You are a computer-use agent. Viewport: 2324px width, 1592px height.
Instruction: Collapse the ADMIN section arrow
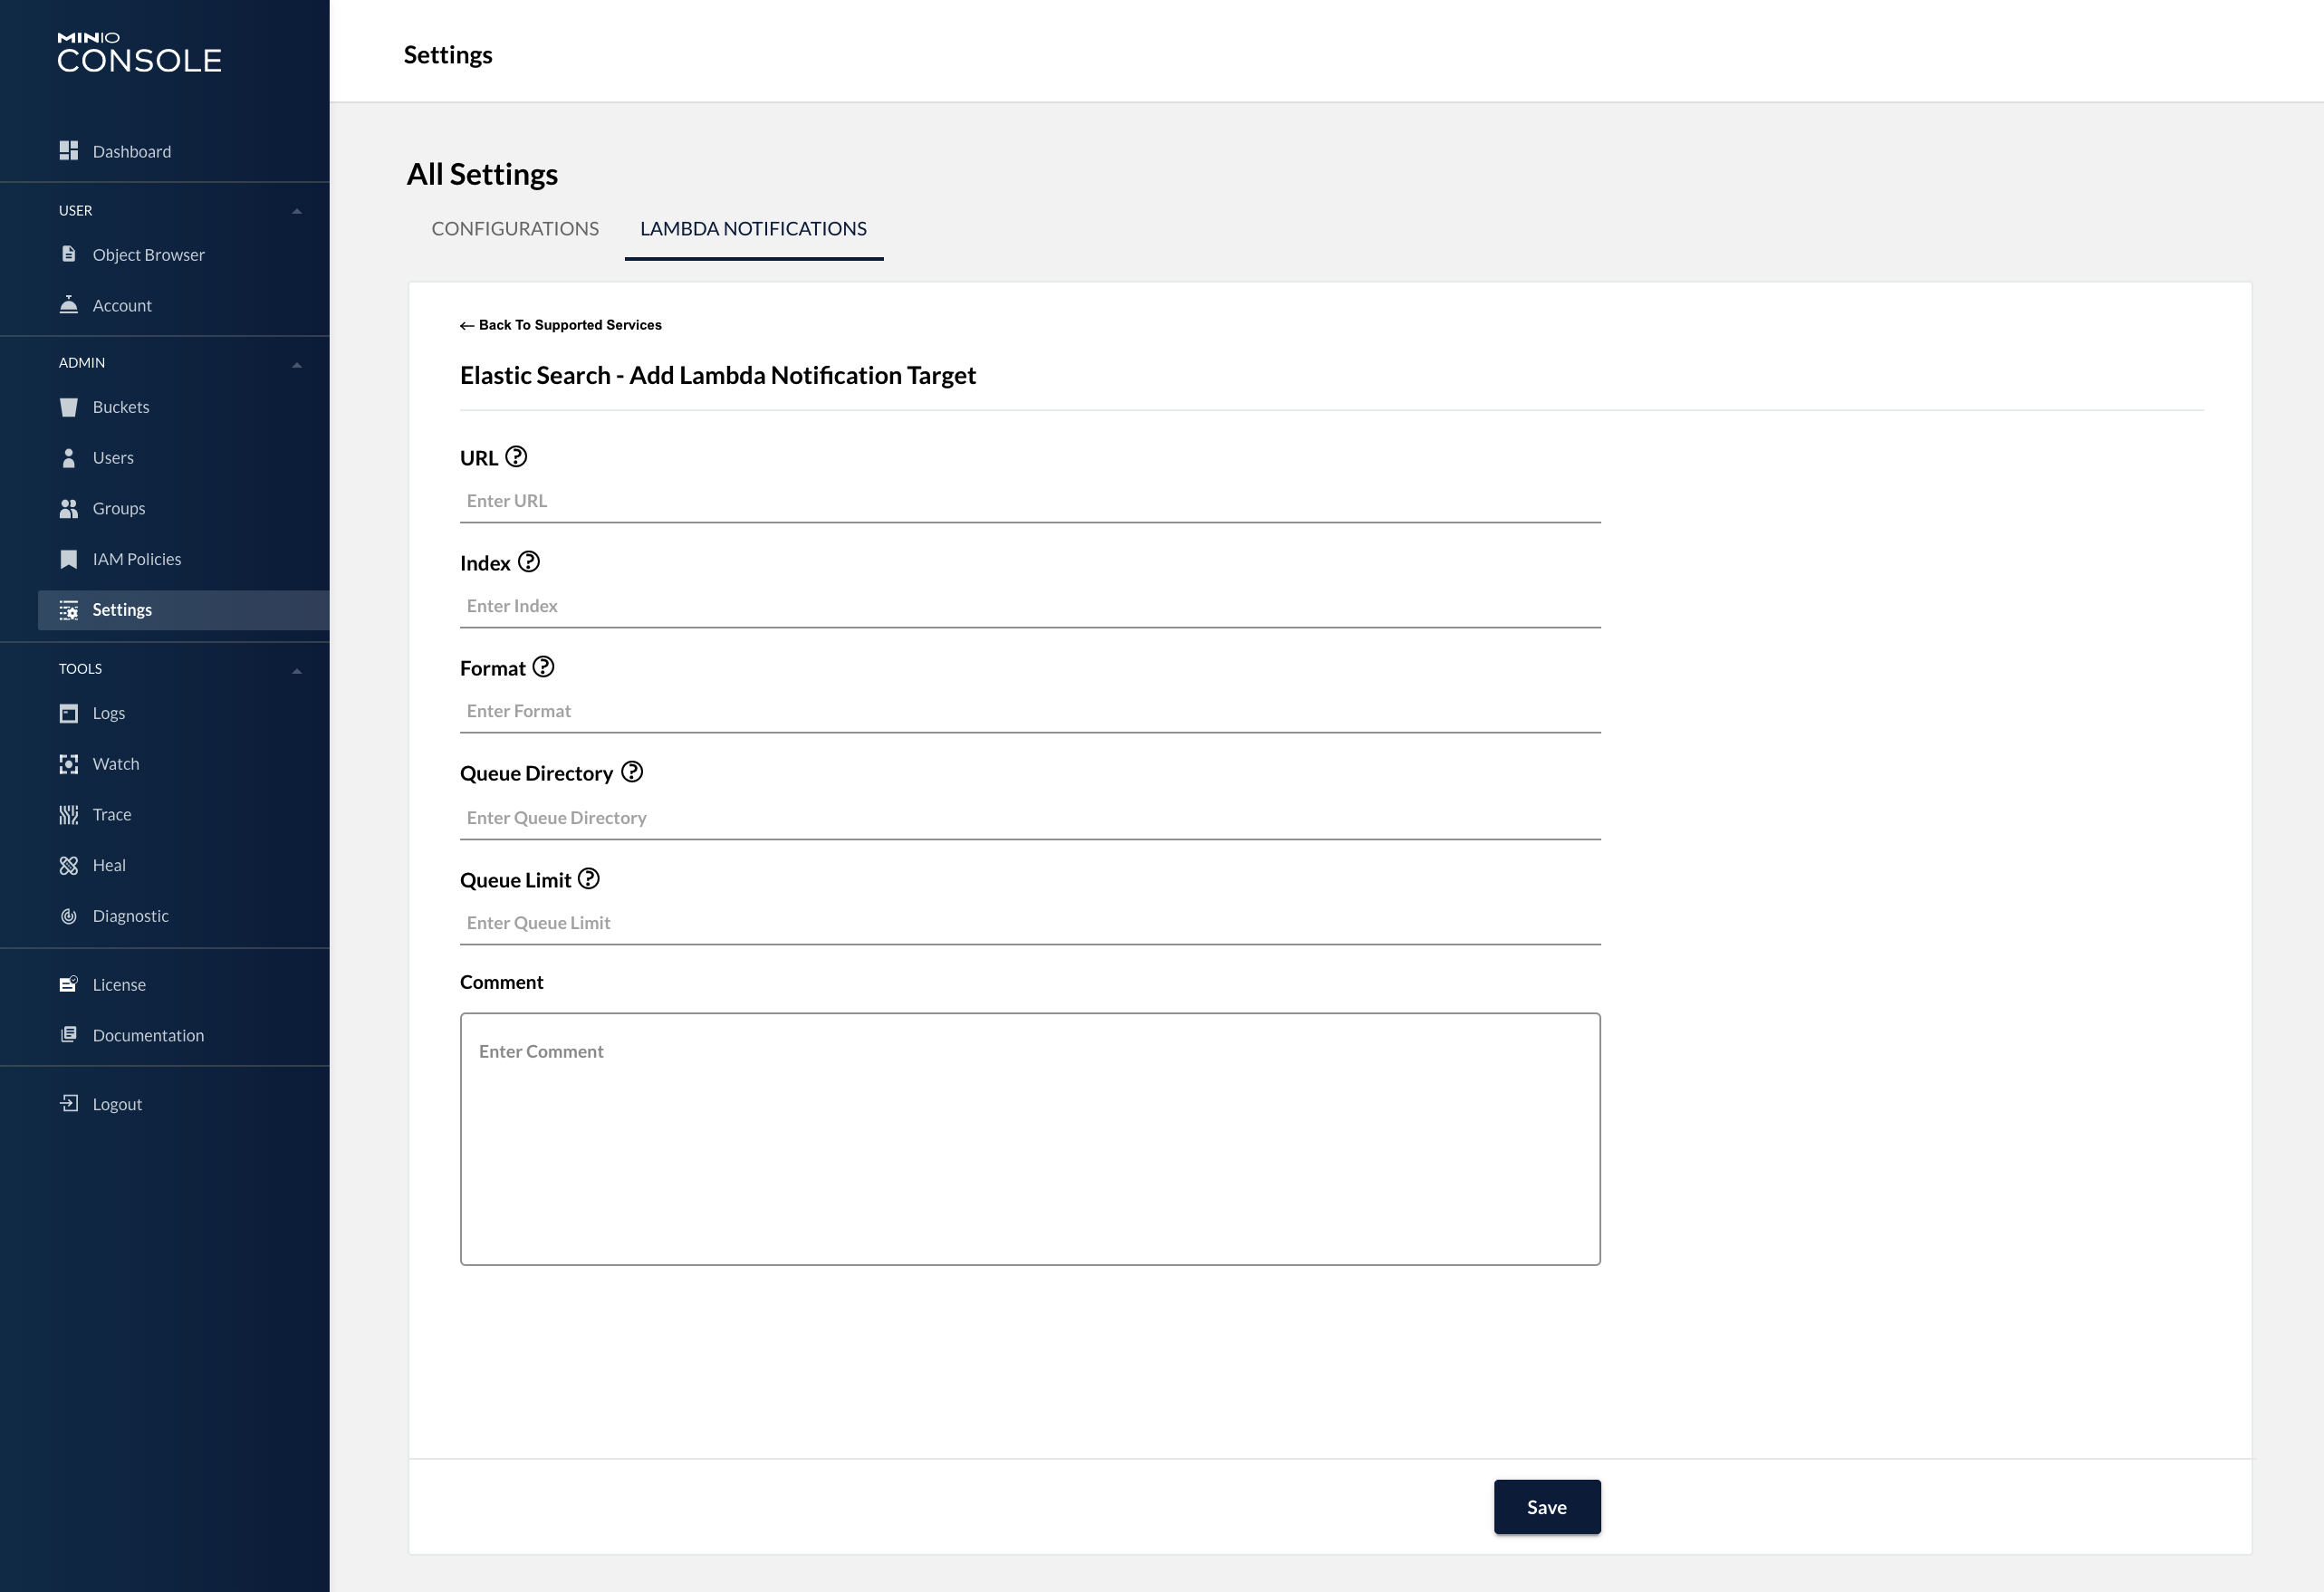click(x=297, y=364)
